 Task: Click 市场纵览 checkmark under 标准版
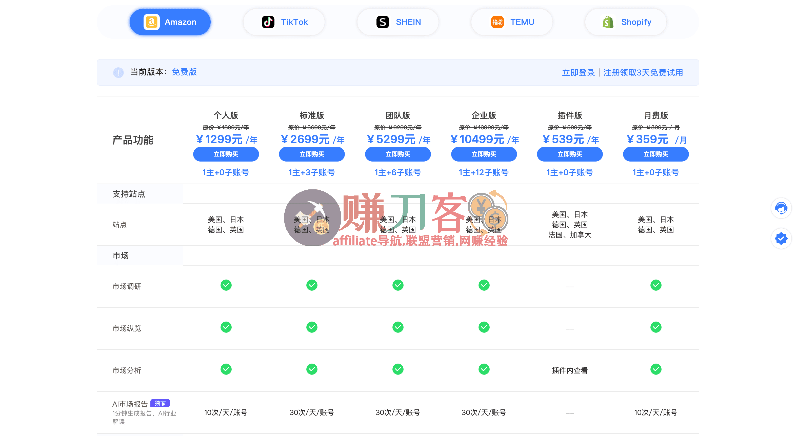click(x=312, y=327)
